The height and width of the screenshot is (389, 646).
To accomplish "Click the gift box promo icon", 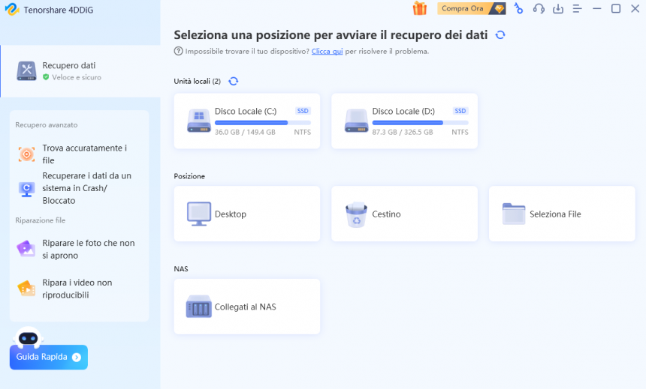I will pos(419,9).
